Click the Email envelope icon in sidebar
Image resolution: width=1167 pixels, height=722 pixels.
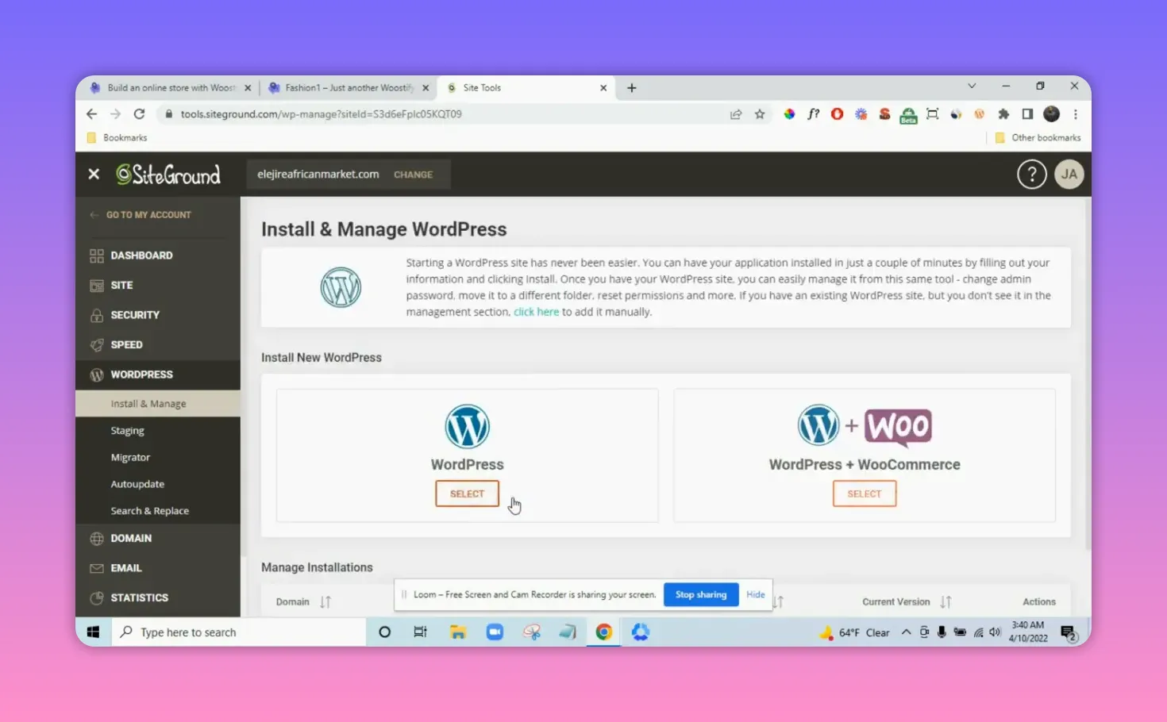[96, 567]
